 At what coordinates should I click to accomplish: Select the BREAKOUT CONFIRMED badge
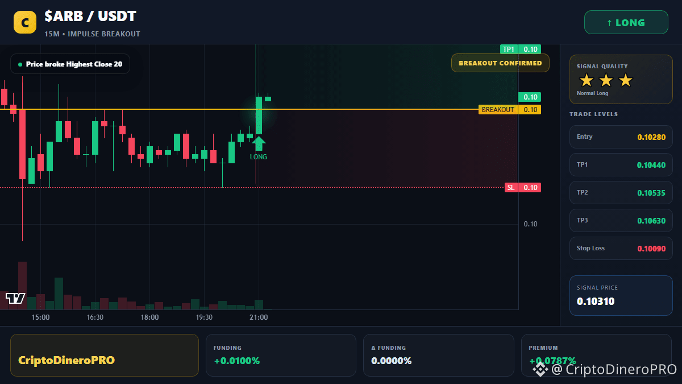[x=500, y=63]
